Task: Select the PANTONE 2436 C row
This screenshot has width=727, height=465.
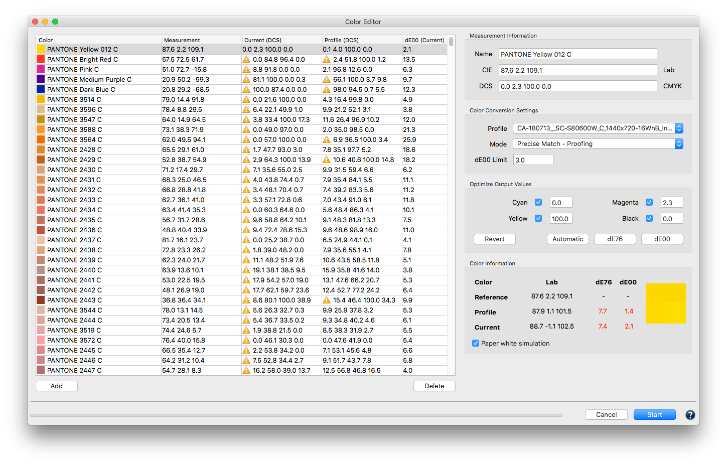Action: (x=241, y=230)
